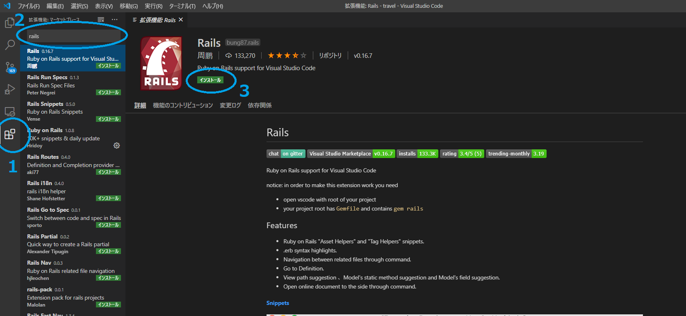Install the Rails Run Specs extension

click(108, 92)
